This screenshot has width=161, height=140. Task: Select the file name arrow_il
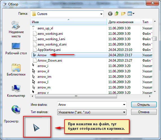click(x=43, y=71)
